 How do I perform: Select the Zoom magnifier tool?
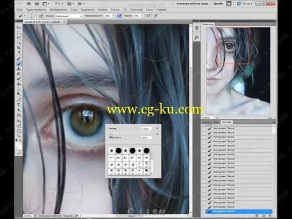click(19, 136)
